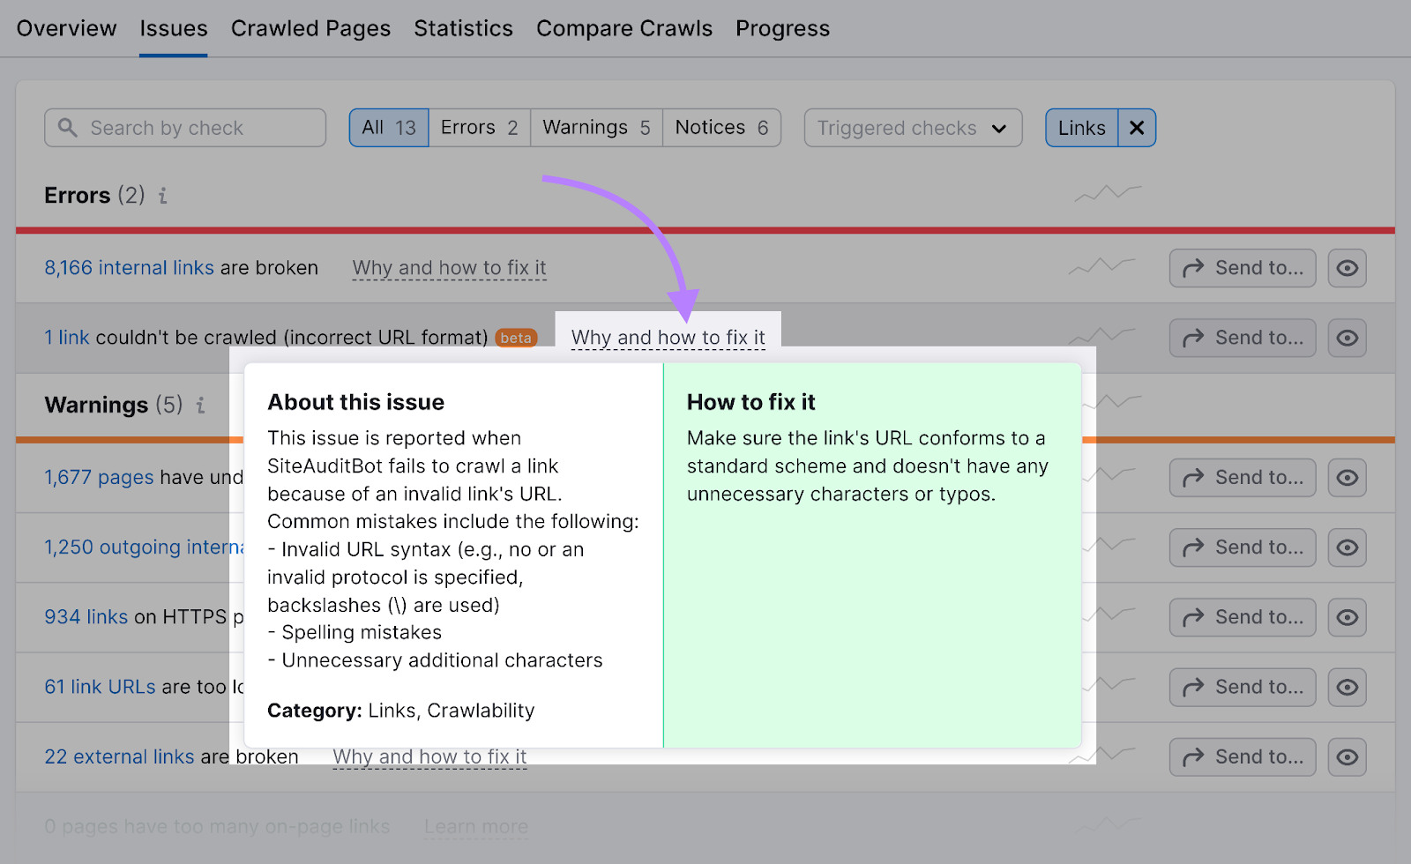This screenshot has width=1411, height=864.
Task: Open the Progress tab
Action: pos(782,28)
